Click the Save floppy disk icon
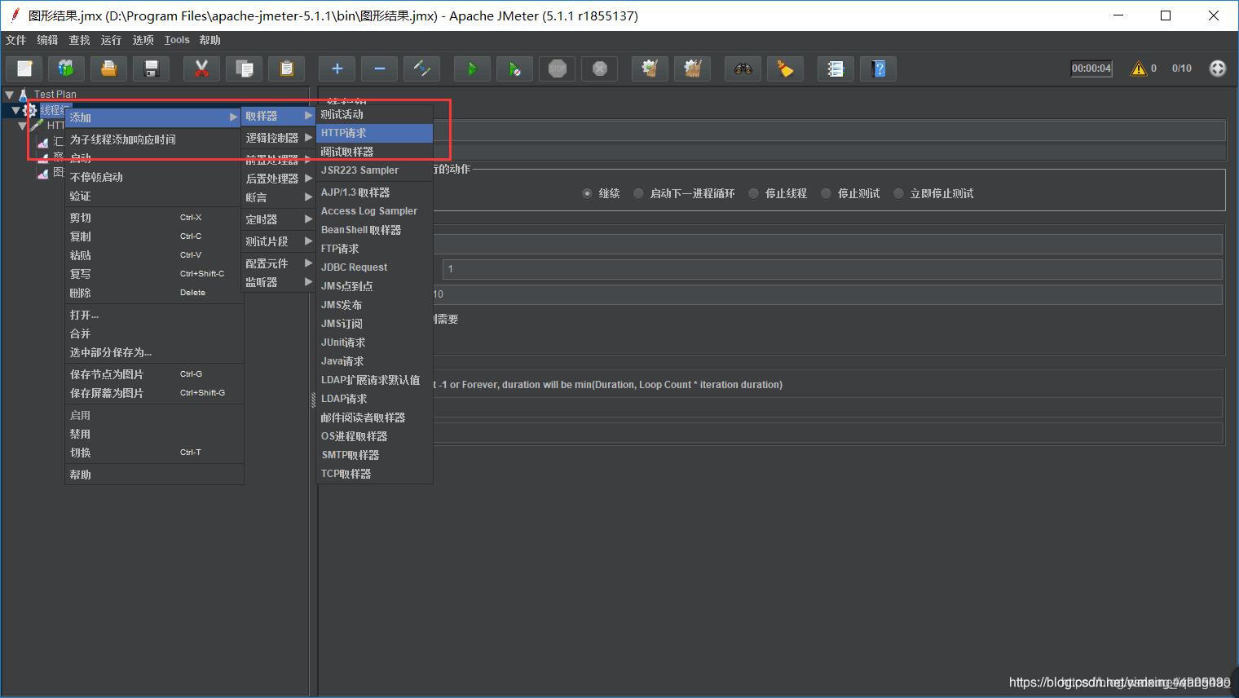Screen dimensions: 1239x698 click(151, 68)
